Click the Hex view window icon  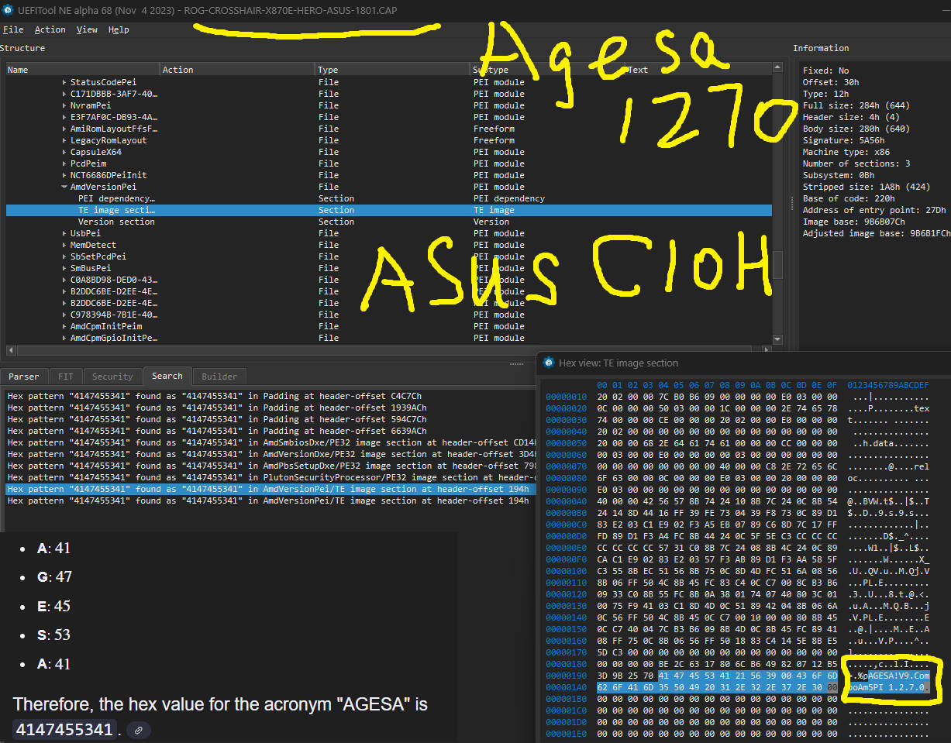tap(549, 363)
